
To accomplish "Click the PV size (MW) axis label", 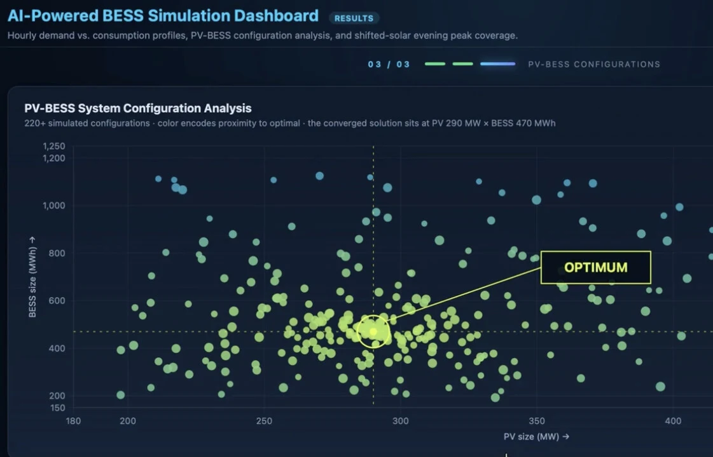I will [x=536, y=437].
